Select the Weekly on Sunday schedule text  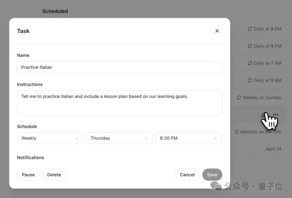(262, 98)
